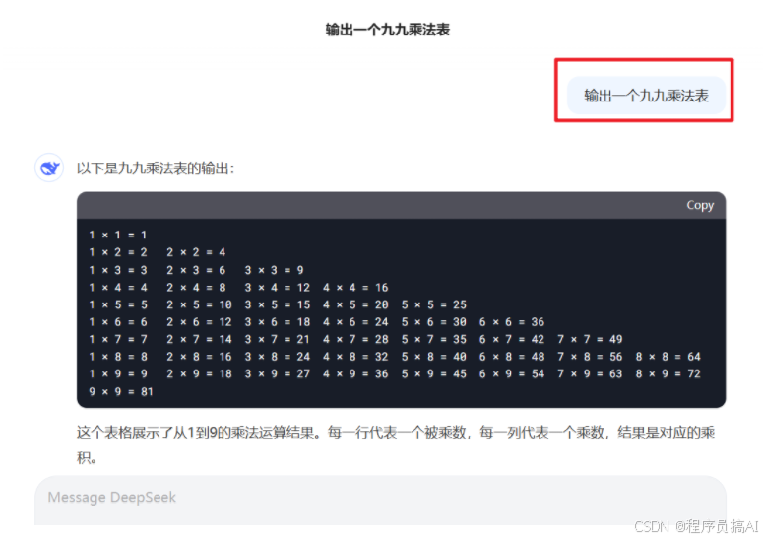Click the cell 3 × 3 = 9
Viewport: 763px width, 540px height.
pos(274,270)
